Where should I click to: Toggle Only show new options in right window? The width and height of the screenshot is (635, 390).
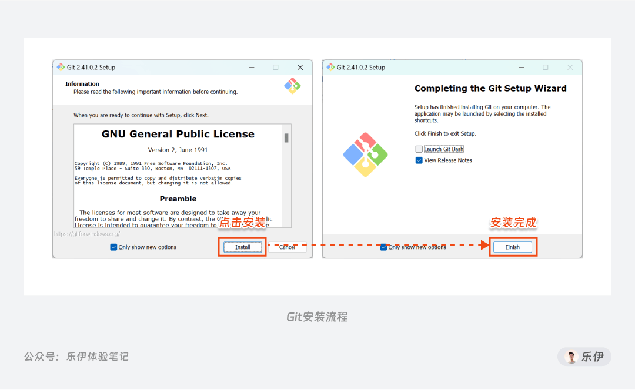click(x=383, y=247)
